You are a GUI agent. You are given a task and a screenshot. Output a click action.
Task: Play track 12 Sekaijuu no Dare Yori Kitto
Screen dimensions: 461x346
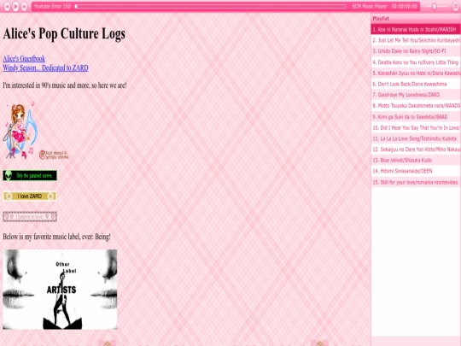coord(416,150)
